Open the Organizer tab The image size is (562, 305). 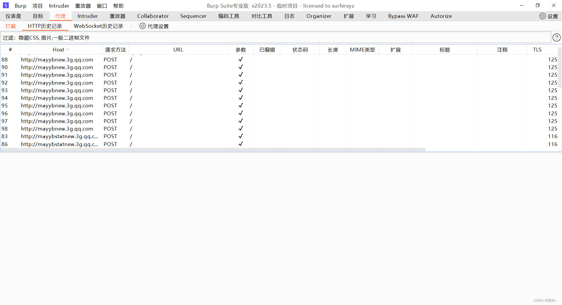pos(319,16)
